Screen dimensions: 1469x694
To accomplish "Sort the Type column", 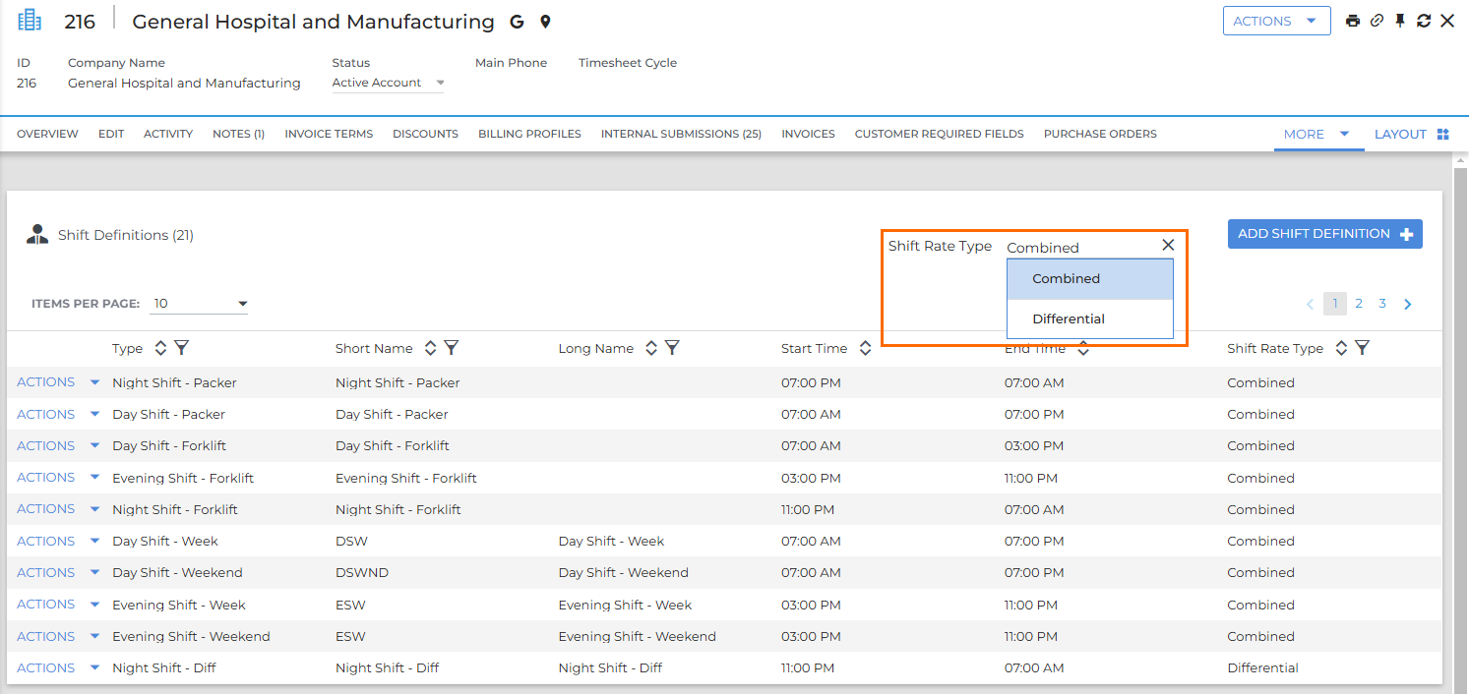I will [x=160, y=348].
